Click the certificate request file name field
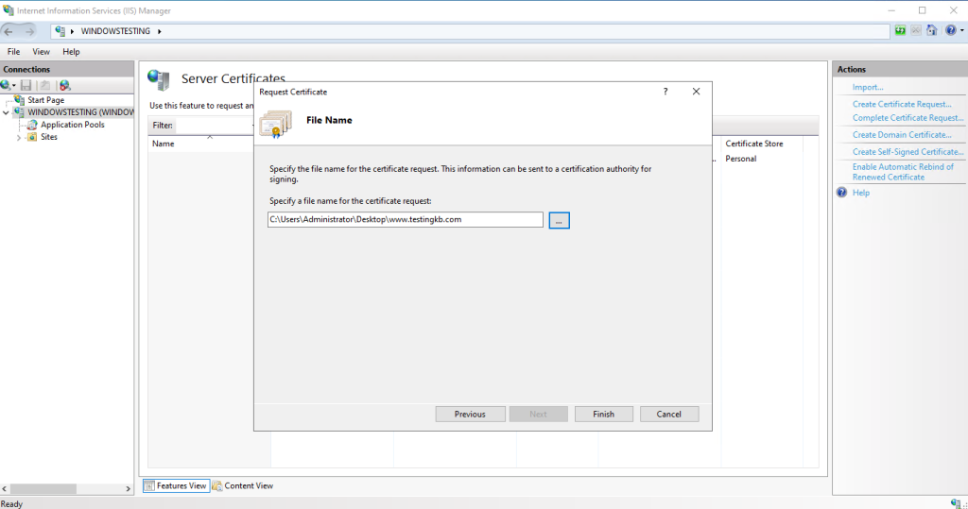 pos(405,220)
